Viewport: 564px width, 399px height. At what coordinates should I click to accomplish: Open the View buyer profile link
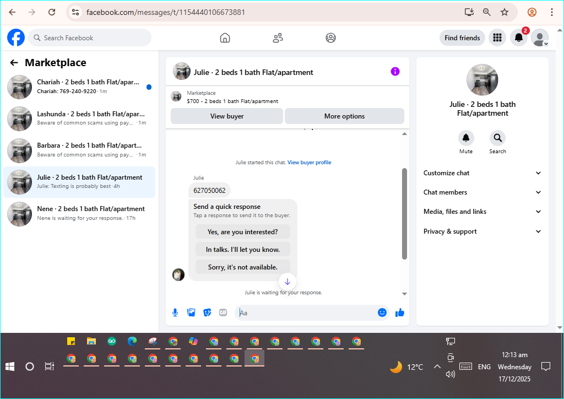coord(310,163)
